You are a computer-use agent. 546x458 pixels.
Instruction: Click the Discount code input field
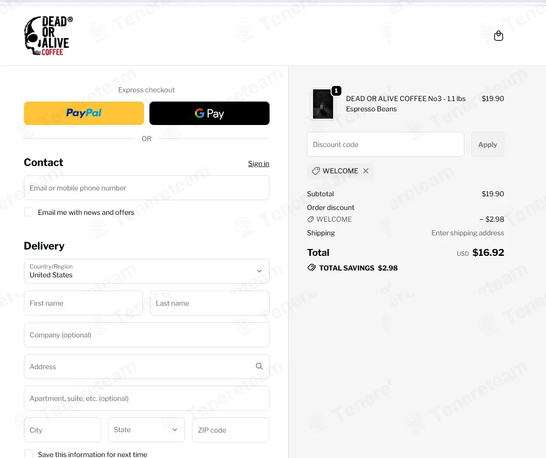[x=385, y=145]
